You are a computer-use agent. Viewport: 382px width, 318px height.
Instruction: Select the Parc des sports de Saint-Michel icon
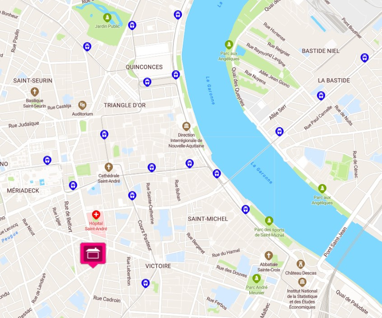point(269,221)
